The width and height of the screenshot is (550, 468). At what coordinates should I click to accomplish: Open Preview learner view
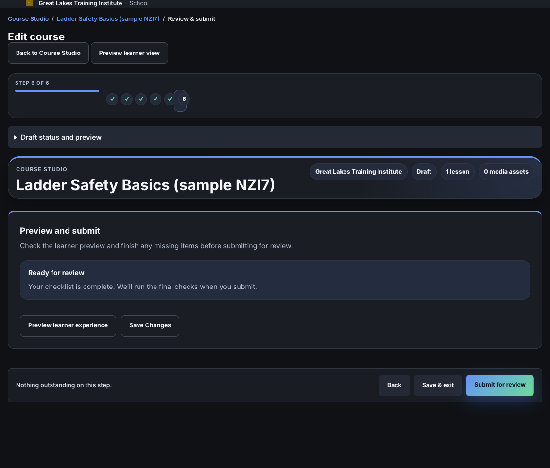pos(129,53)
